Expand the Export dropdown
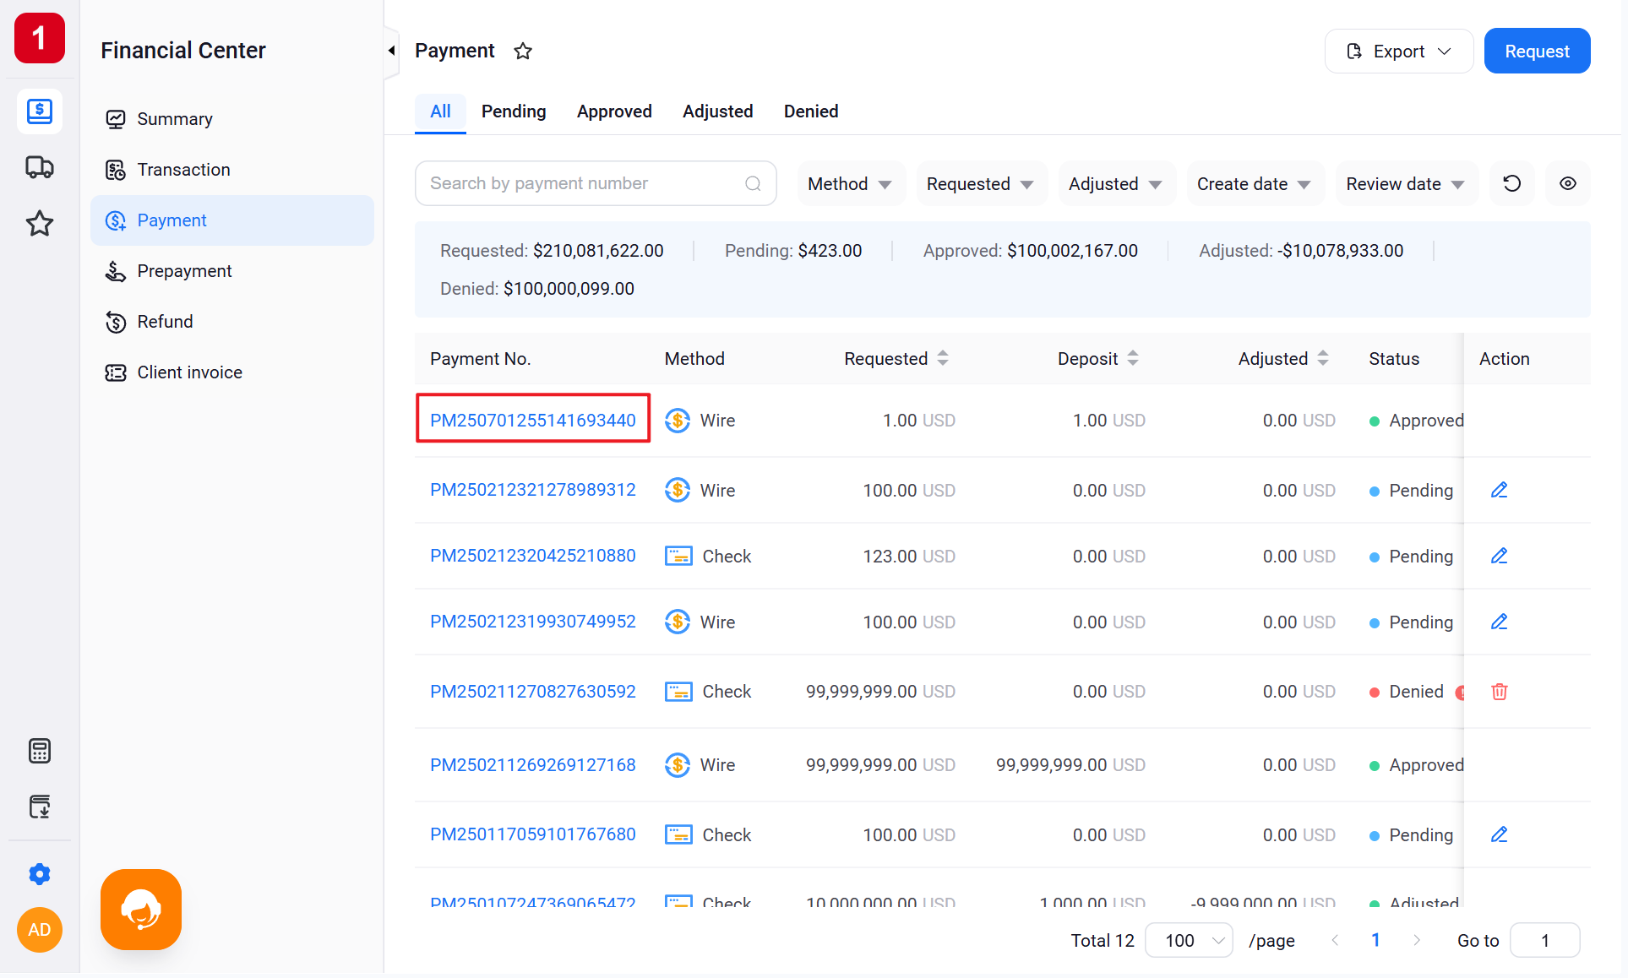Image resolution: width=1628 pixels, height=978 pixels. [1399, 52]
